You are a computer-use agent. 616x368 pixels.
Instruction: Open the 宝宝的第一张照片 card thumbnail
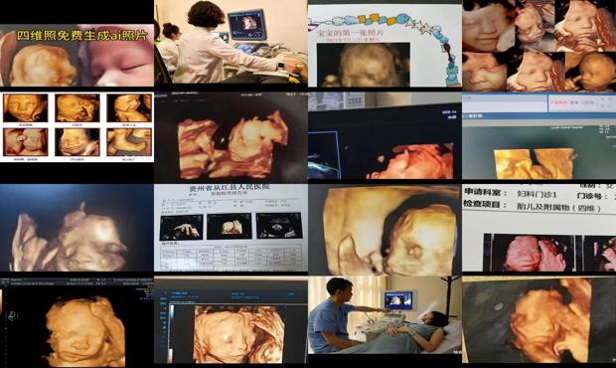point(385,46)
